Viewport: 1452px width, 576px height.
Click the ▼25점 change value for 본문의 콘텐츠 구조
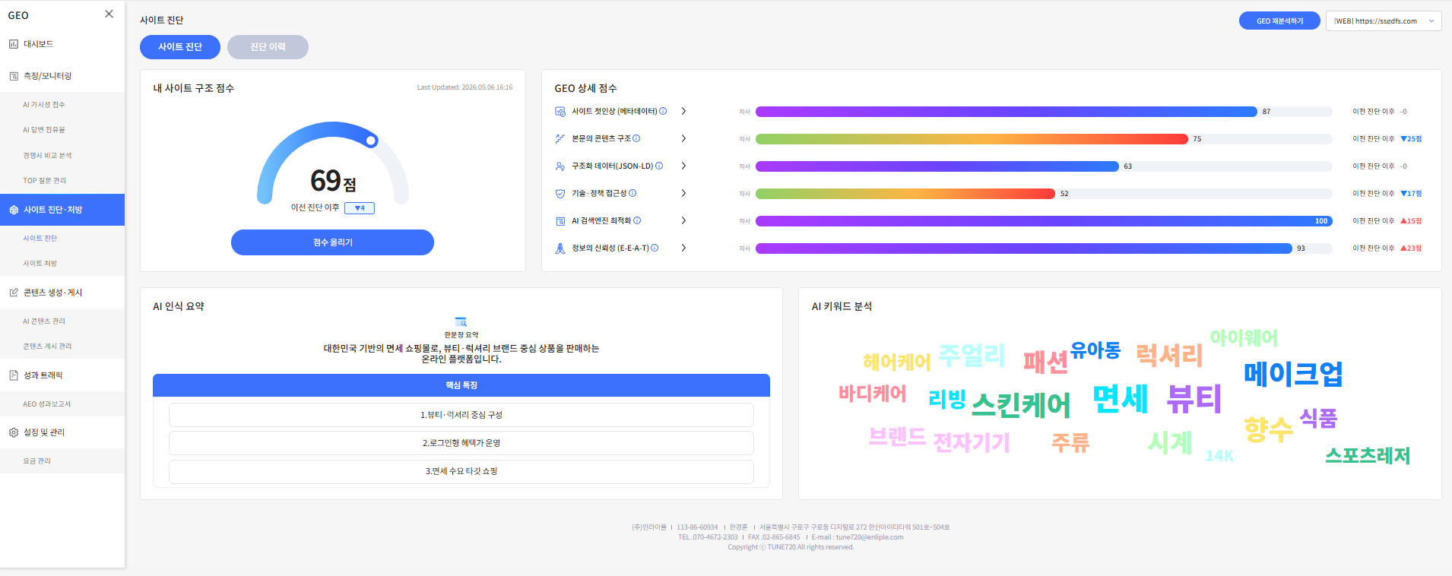[1411, 139]
